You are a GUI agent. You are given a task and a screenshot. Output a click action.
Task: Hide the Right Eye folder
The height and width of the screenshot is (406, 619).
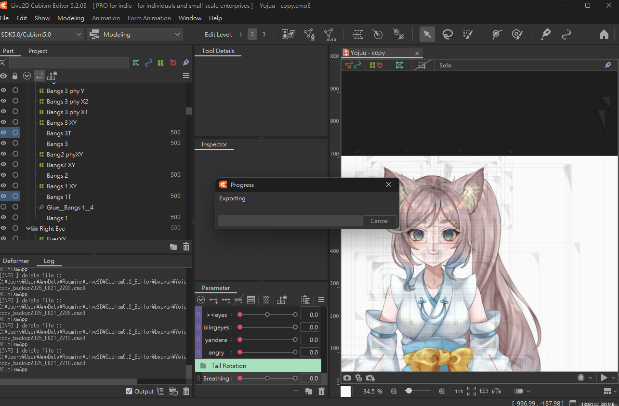(3, 228)
